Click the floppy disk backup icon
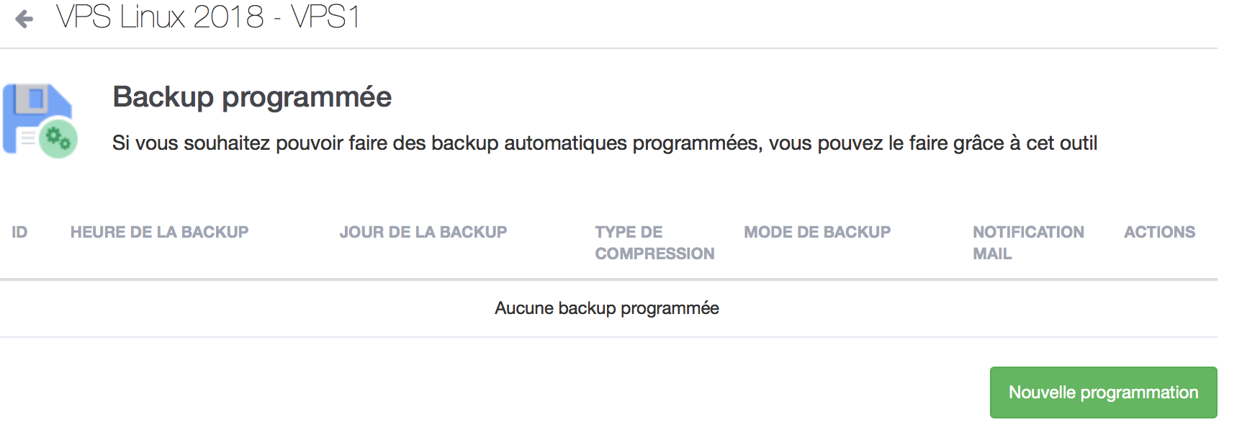The height and width of the screenshot is (435, 1260). pyautogui.click(x=40, y=120)
